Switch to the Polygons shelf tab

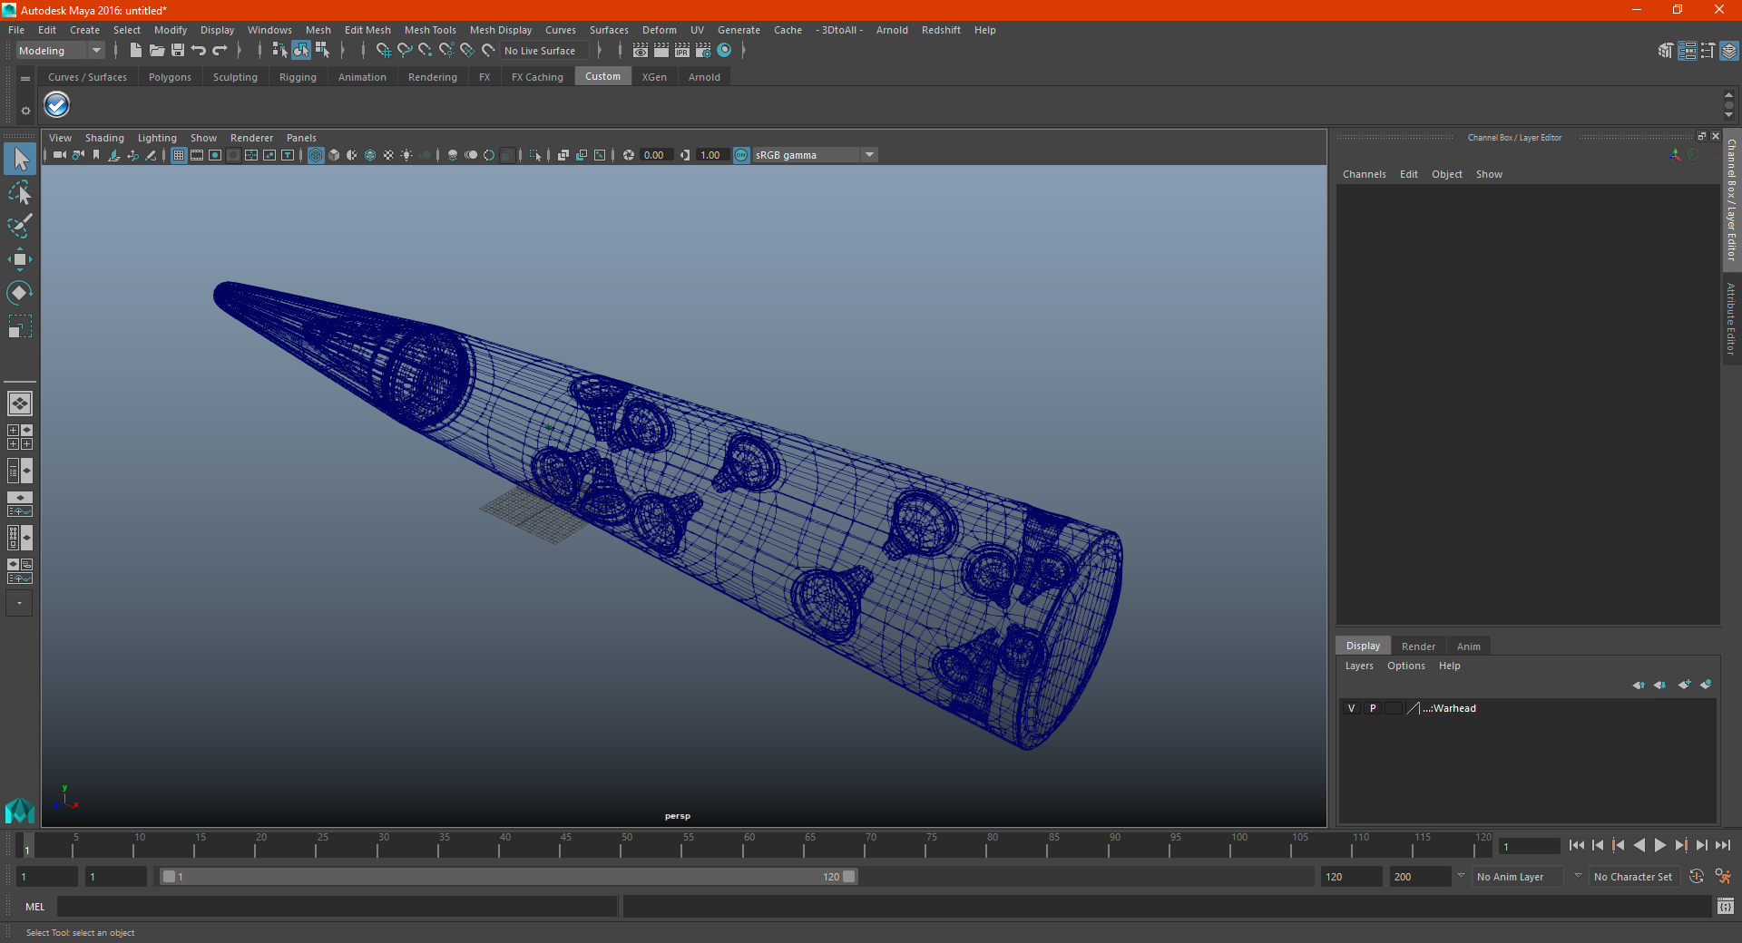(x=170, y=77)
